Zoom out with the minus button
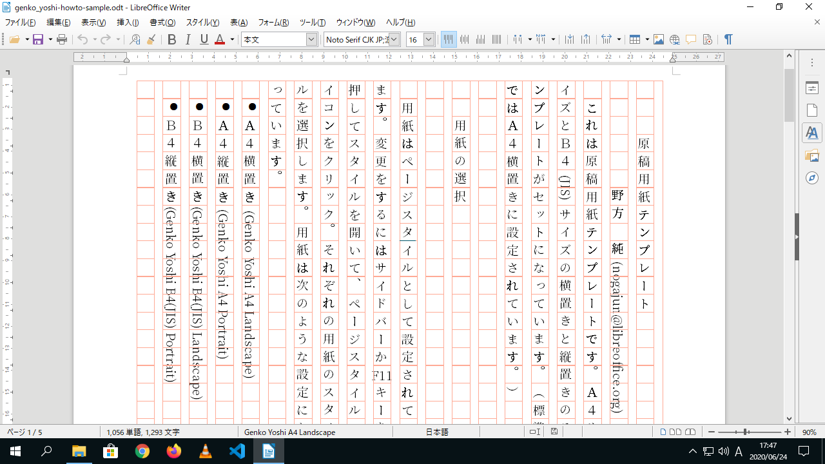 pos(712,432)
